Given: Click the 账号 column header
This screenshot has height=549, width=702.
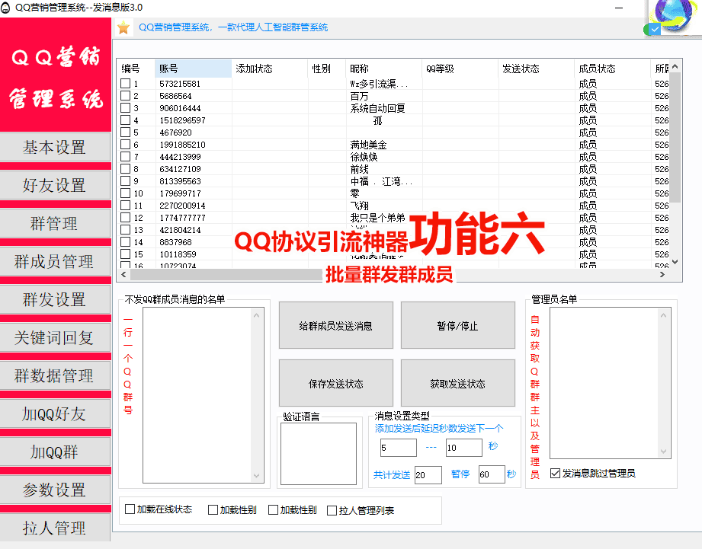Looking at the screenshot, I should [x=193, y=69].
